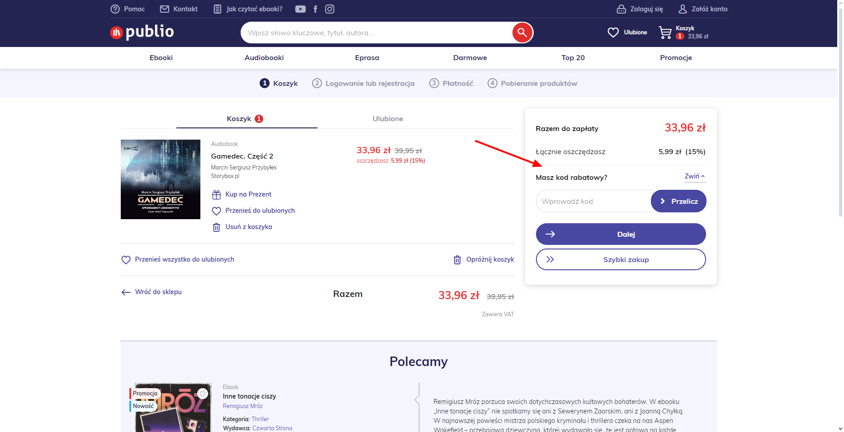Click heart icon on Mróz book cover
The width and height of the screenshot is (844, 432).
pyautogui.click(x=203, y=394)
